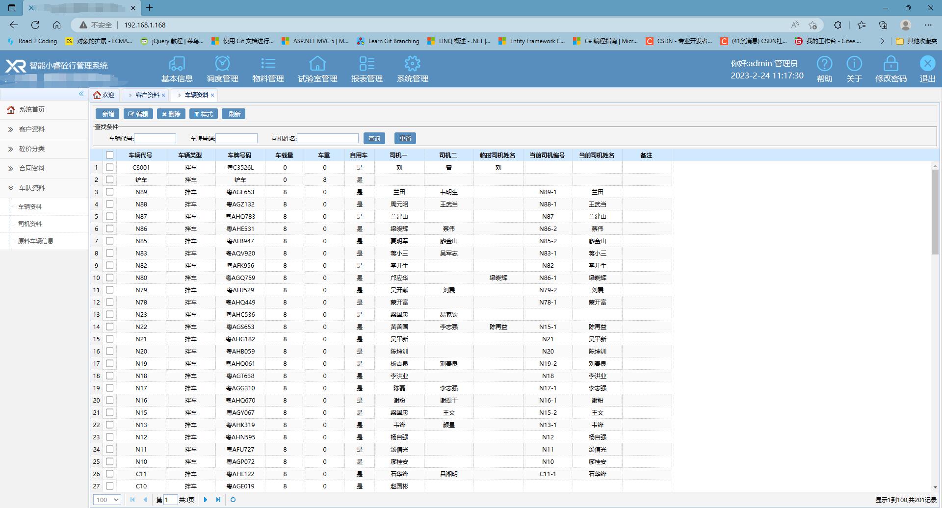The image size is (942, 508).
Task: Go to next page in pager
Action: 206,500
